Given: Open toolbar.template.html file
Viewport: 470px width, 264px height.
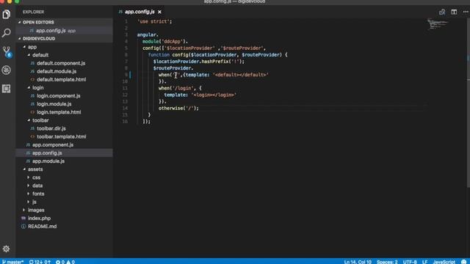Looking at the screenshot, I should pyautogui.click(x=61, y=136).
